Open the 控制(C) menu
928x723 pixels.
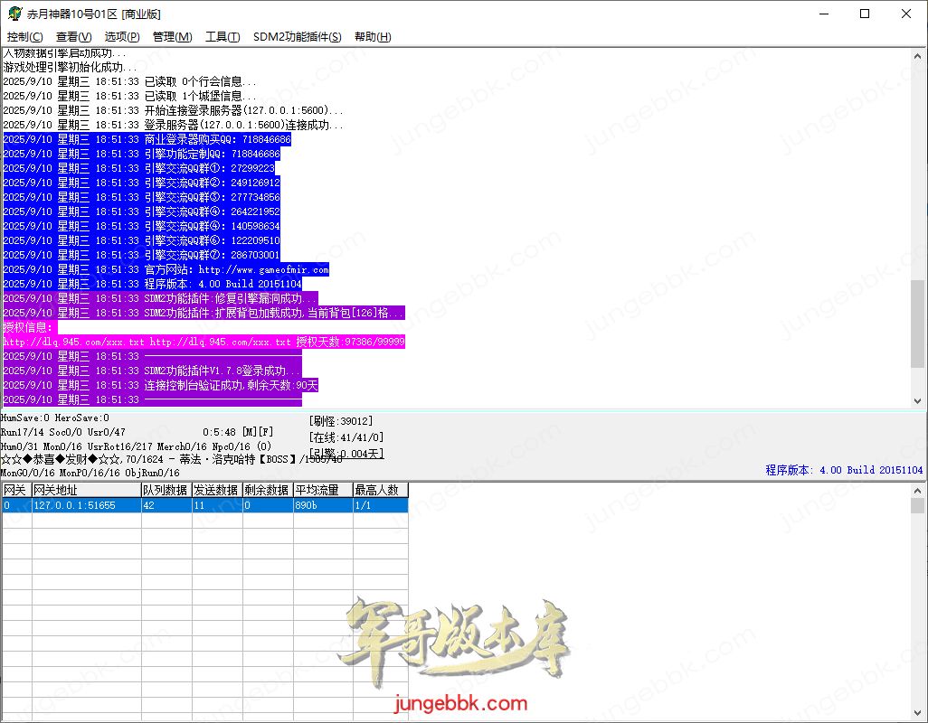[24, 37]
